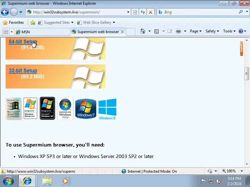This screenshot has height=187, width=250.
Task: Click the privacy lock icon in status bar
Action: (x=210, y=171)
